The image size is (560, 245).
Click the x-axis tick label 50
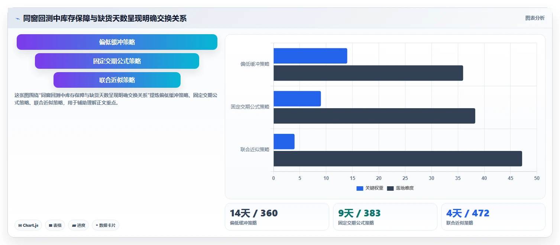pos(537,178)
